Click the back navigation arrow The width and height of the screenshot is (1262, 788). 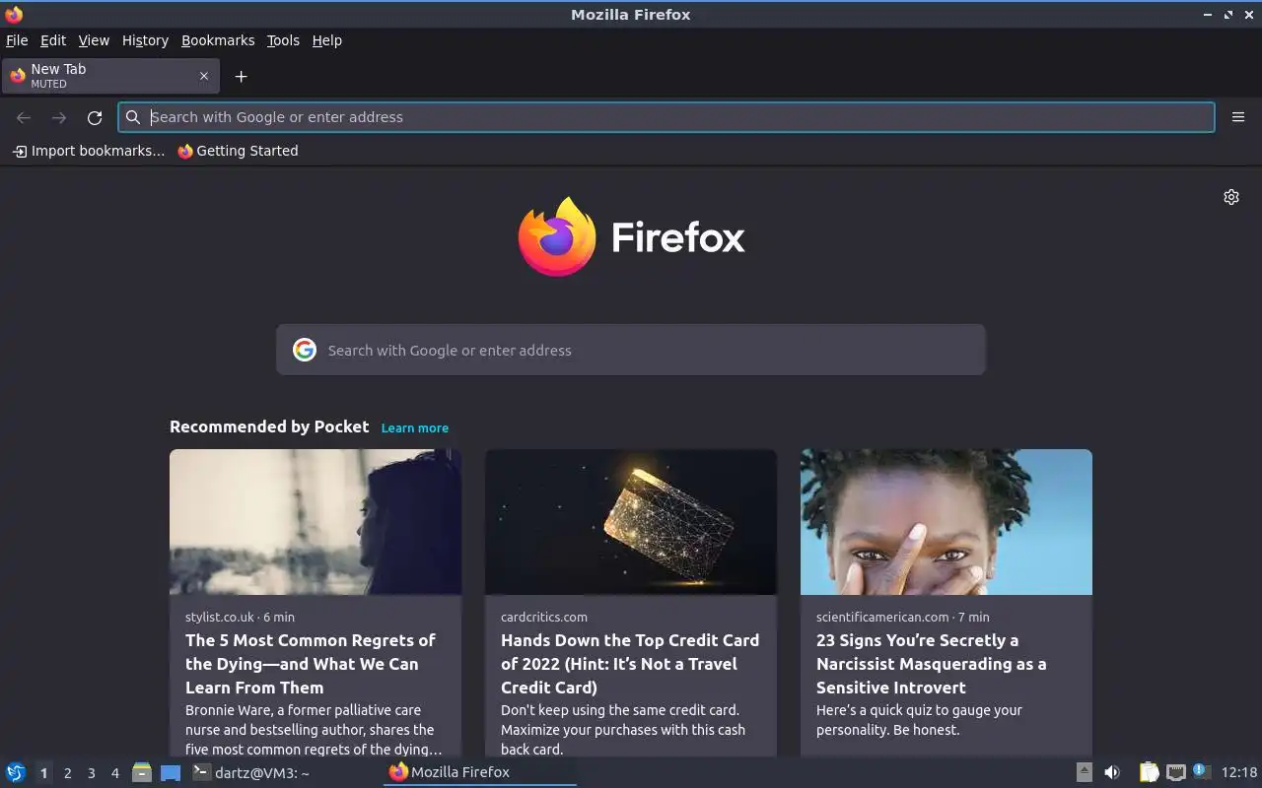coord(24,117)
